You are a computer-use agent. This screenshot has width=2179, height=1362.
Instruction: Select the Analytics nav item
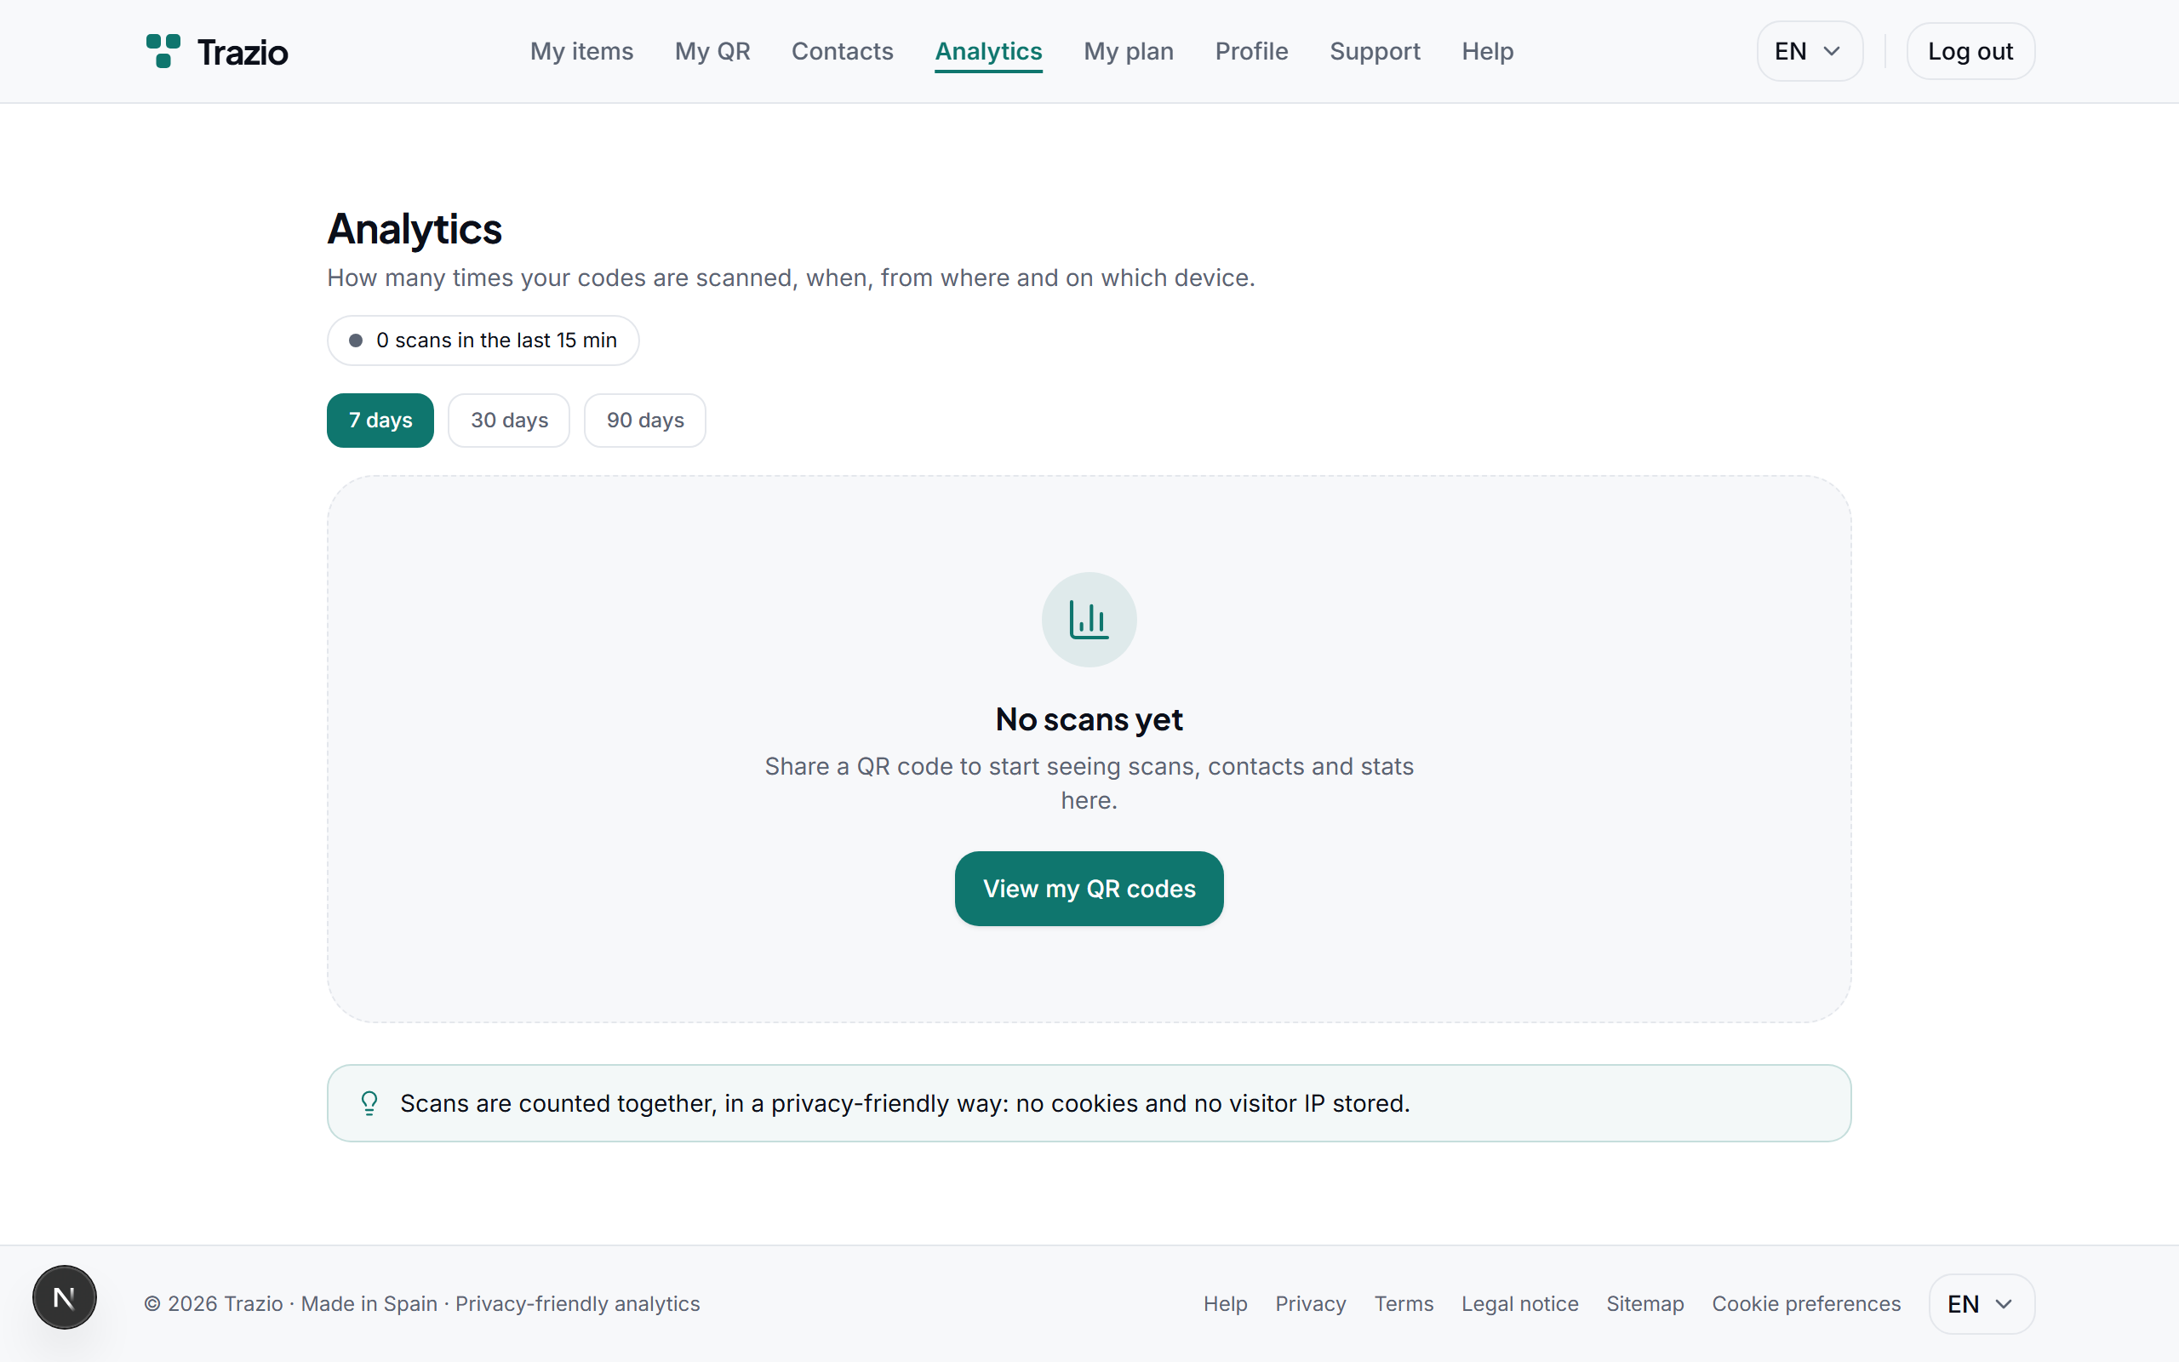point(989,51)
